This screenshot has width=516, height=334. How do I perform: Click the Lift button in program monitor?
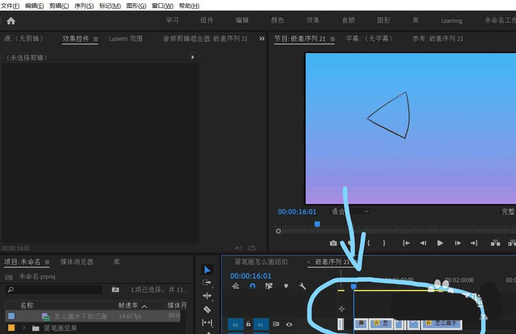pyautogui.click(x=495, y=243)
